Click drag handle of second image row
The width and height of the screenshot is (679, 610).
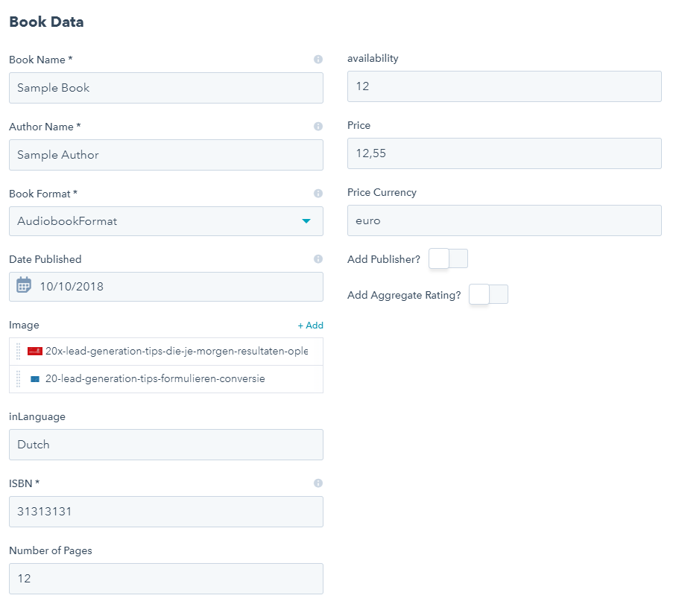[18, 379]
